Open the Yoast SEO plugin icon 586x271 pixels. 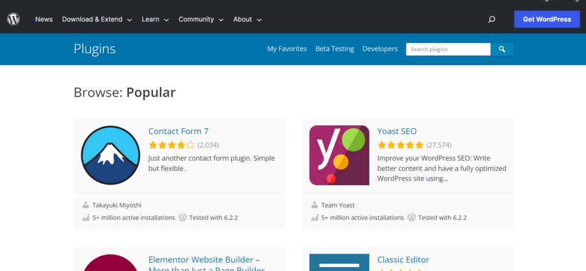[x=339, y=156]
